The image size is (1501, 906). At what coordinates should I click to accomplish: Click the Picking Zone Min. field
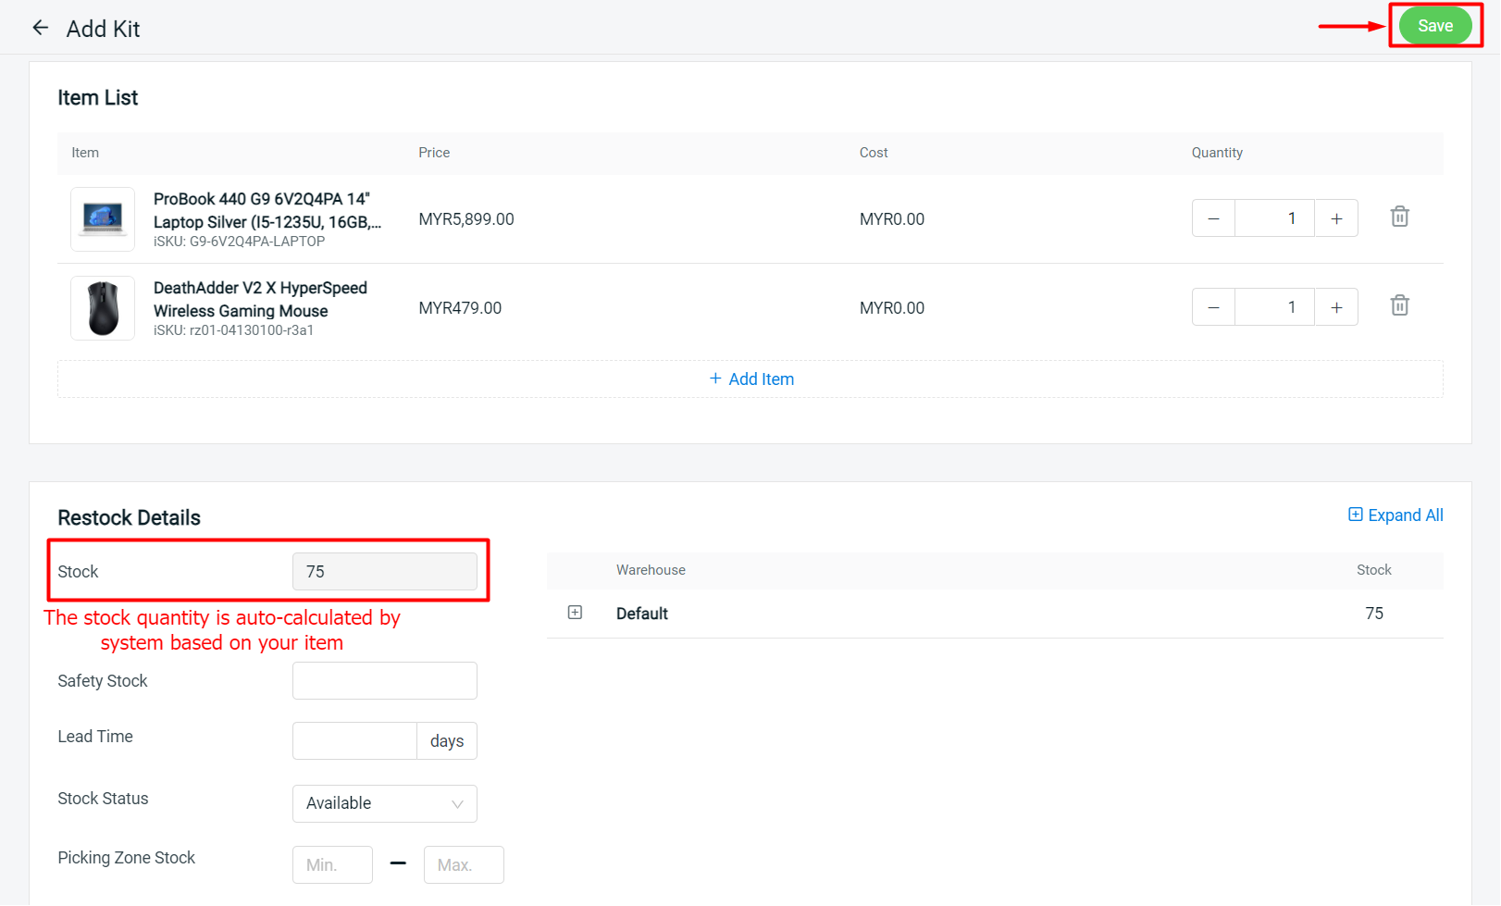point(332,865)
